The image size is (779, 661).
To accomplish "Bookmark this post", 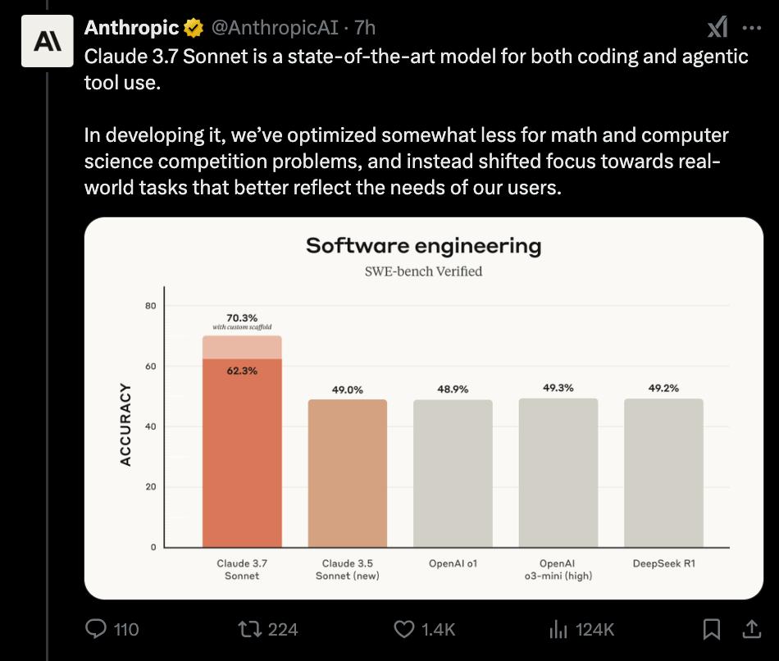I will pos(712,629).
